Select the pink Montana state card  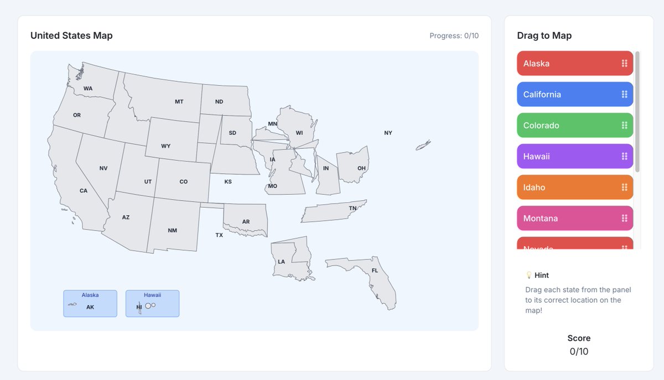pyautogui.click(x=575, y=218)
